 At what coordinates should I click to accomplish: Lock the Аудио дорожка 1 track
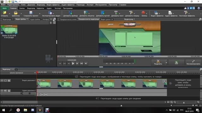coord(9,91)
